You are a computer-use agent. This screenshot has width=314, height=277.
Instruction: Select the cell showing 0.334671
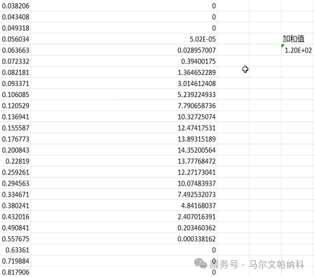(x=15, y=195)
